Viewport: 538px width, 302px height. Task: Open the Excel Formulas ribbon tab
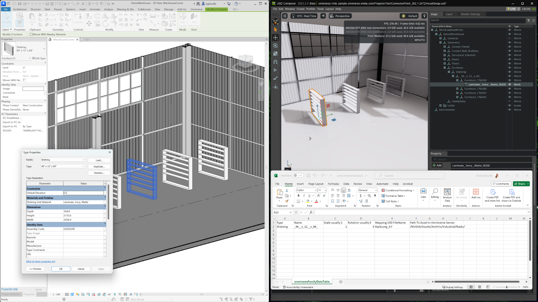click(333, 184)
